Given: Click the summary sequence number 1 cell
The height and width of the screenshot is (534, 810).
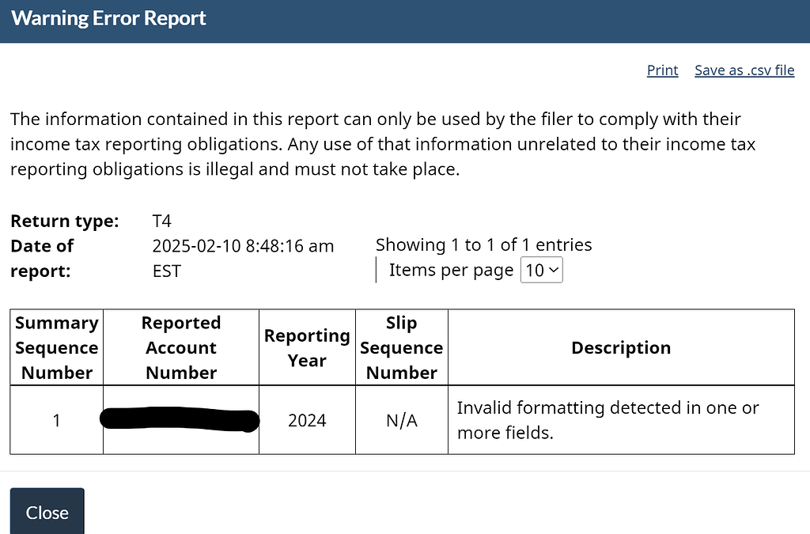Looking at the screenshot, I should click(57, 420).
